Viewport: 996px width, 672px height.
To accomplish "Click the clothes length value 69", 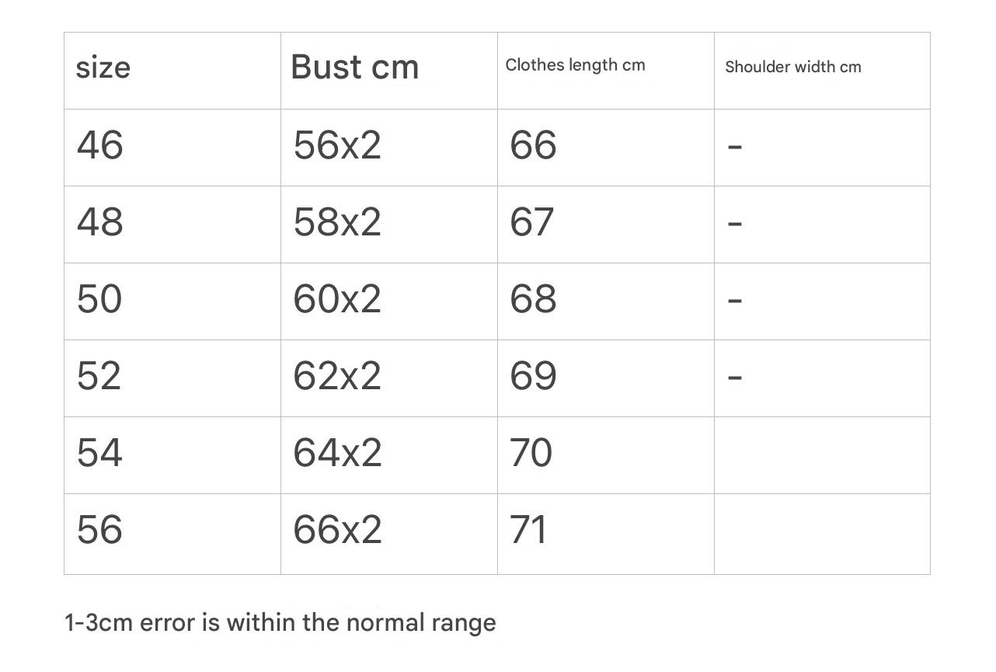I will (533, 376).
